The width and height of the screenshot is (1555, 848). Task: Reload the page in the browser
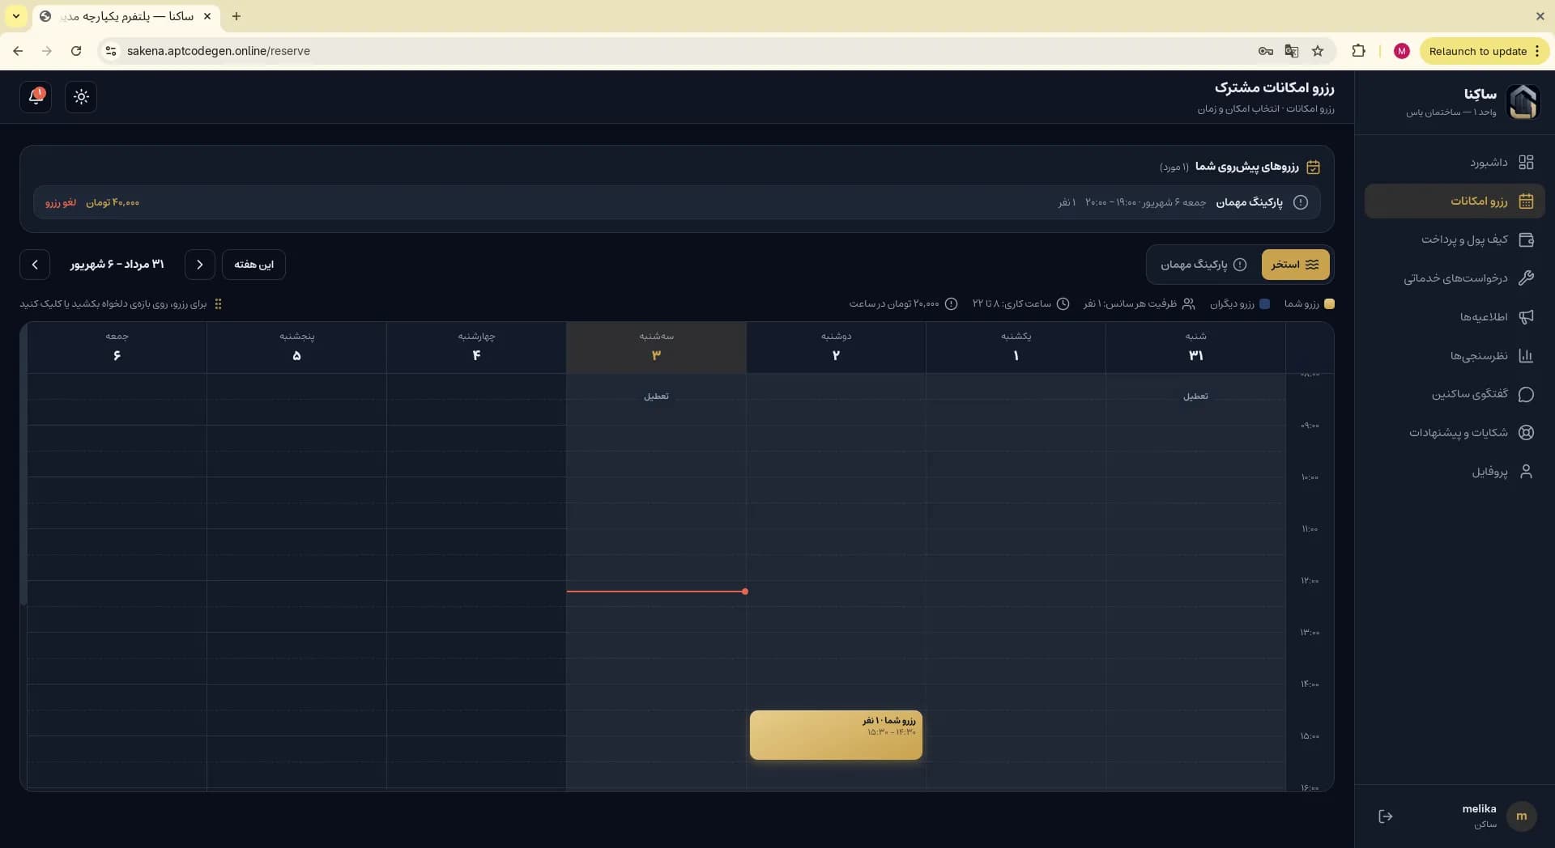click(x=76, y=51)
